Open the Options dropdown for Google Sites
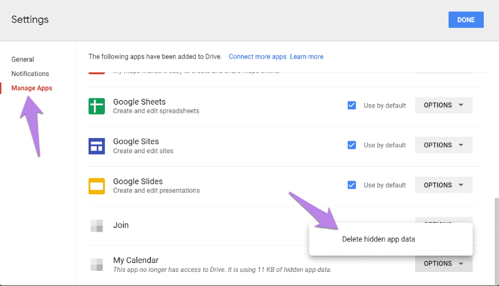Viewport: 499px width, 286px height. pos(444,145)
